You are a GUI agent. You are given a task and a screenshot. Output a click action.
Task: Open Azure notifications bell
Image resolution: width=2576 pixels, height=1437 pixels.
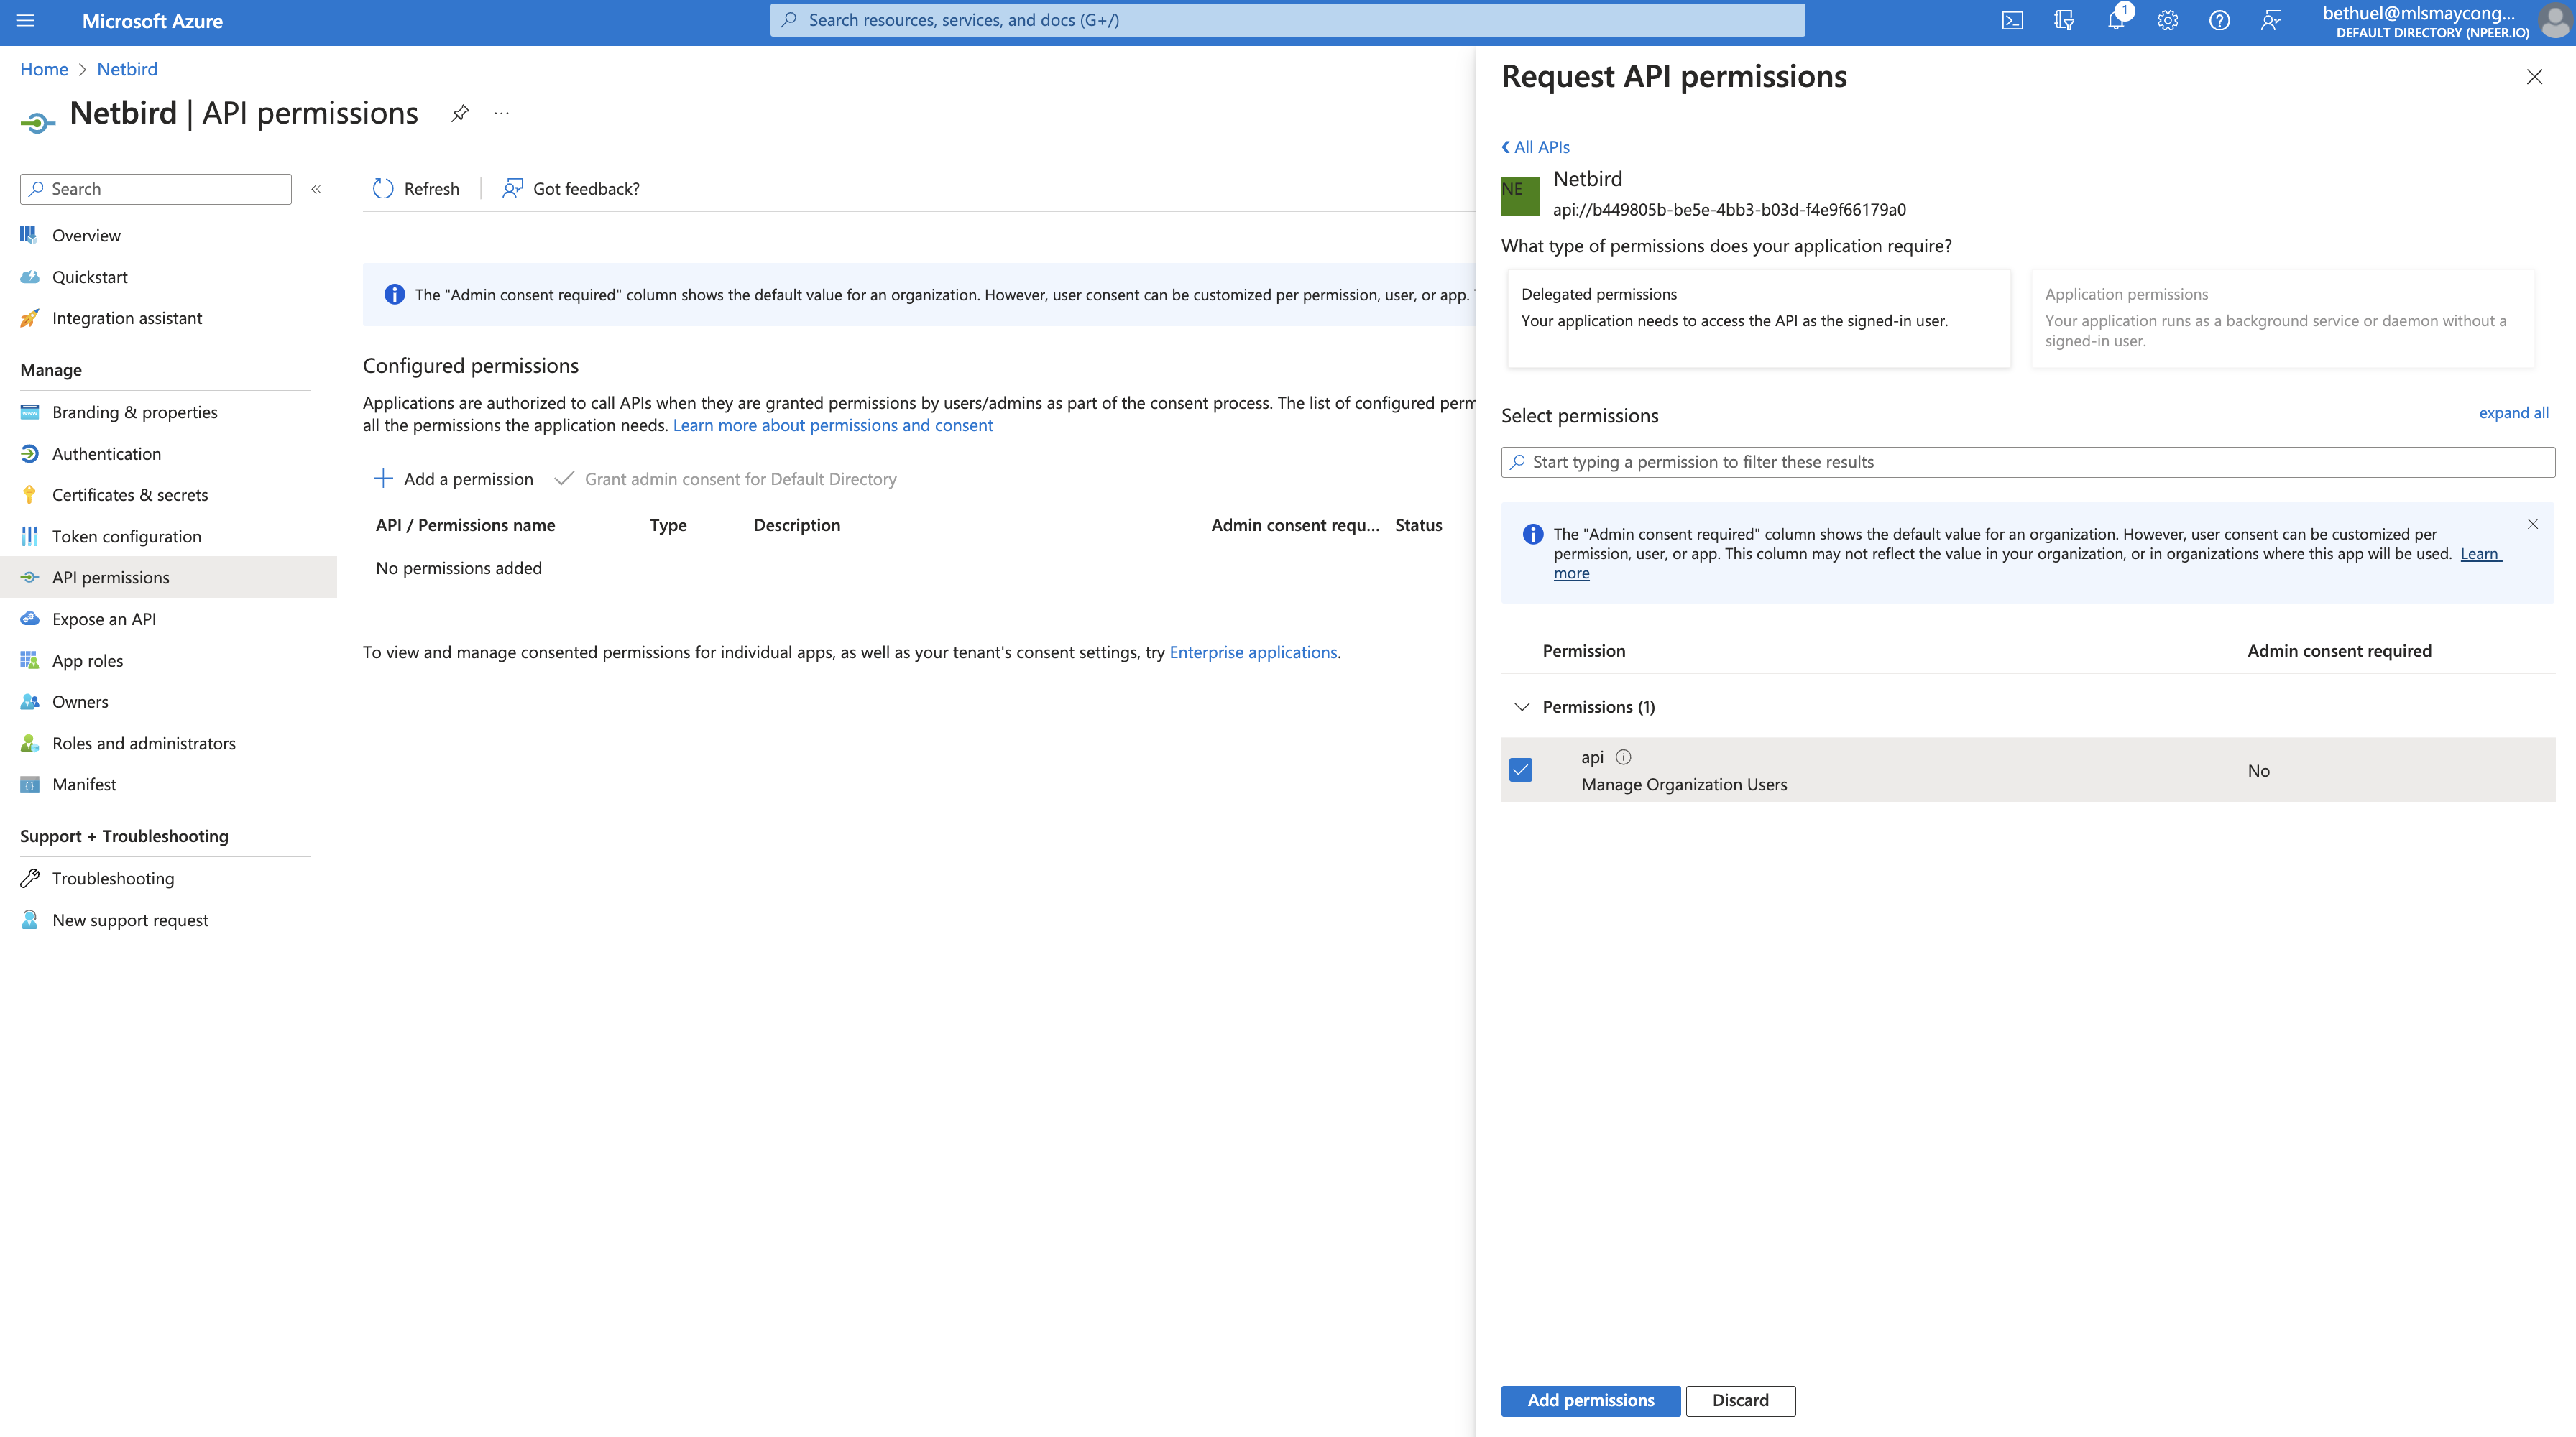pos(2115,20)
